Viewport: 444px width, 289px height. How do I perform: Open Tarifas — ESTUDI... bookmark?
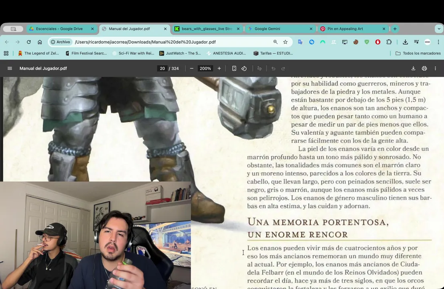[273, 53]
